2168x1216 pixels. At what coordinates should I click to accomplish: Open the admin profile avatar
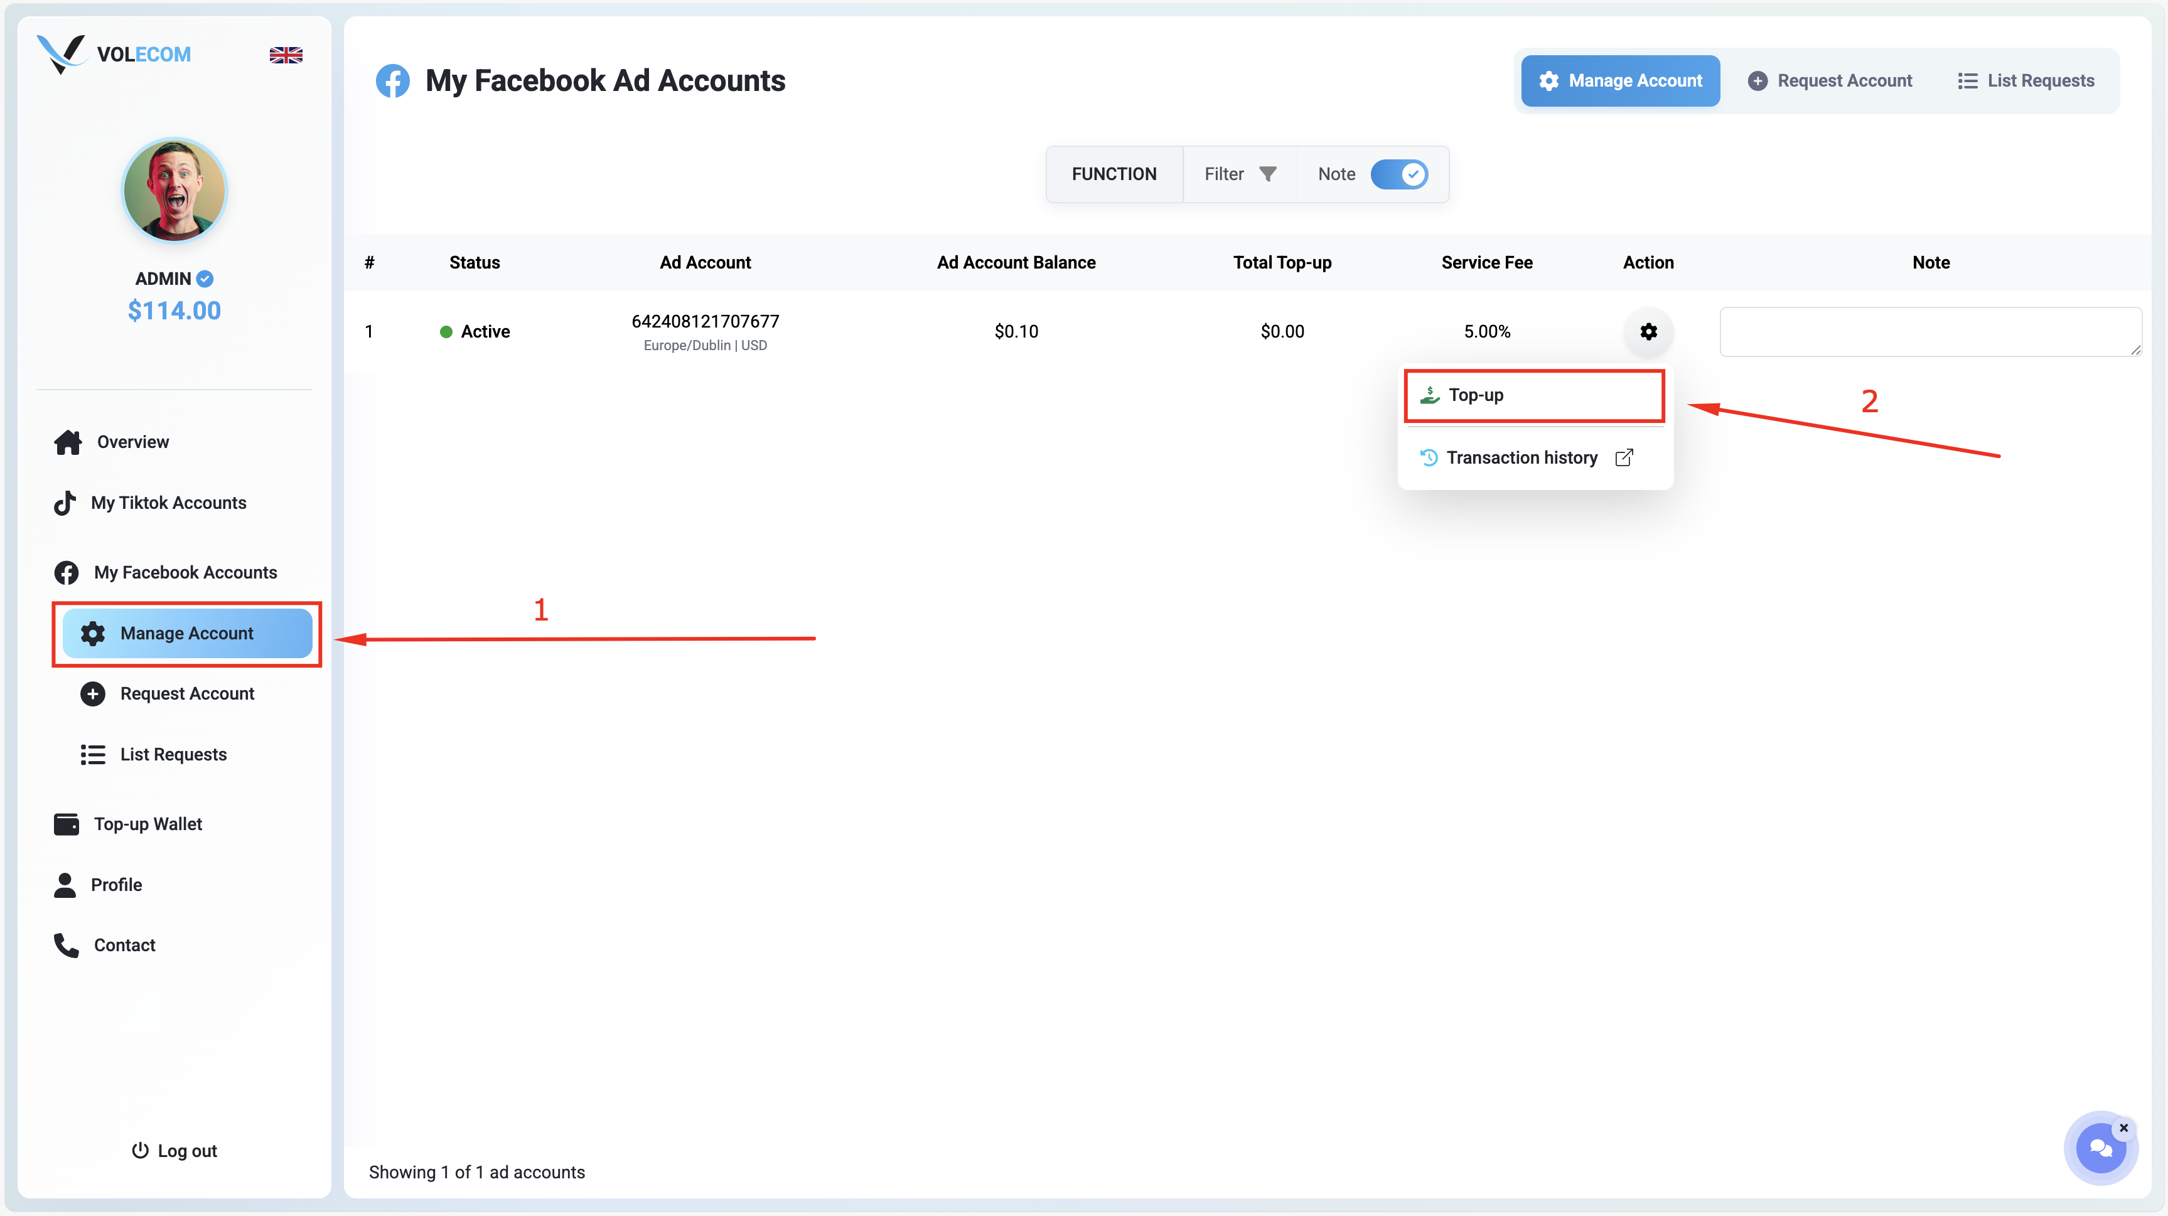click(174, 190)
